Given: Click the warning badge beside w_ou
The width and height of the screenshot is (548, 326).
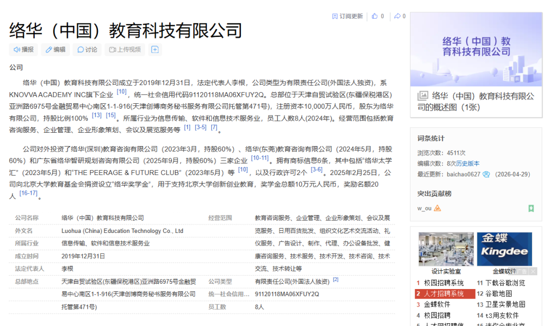Looking at the screenshot, I should tap(437, 209).
